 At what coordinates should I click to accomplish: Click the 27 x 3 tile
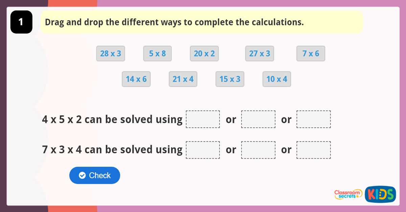[260, 53]
